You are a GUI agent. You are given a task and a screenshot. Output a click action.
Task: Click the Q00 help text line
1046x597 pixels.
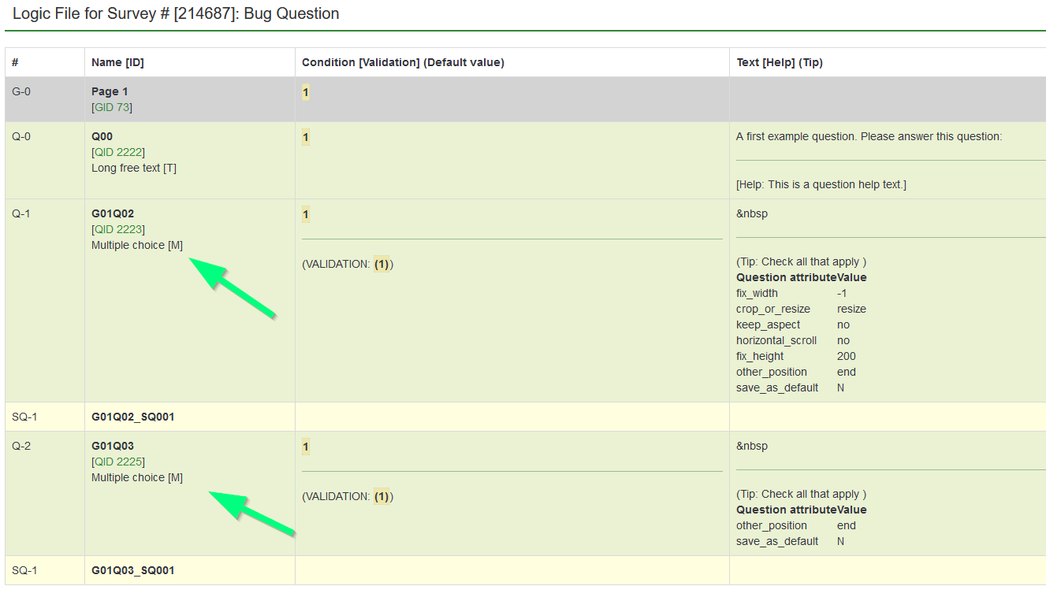pos(821,184)
